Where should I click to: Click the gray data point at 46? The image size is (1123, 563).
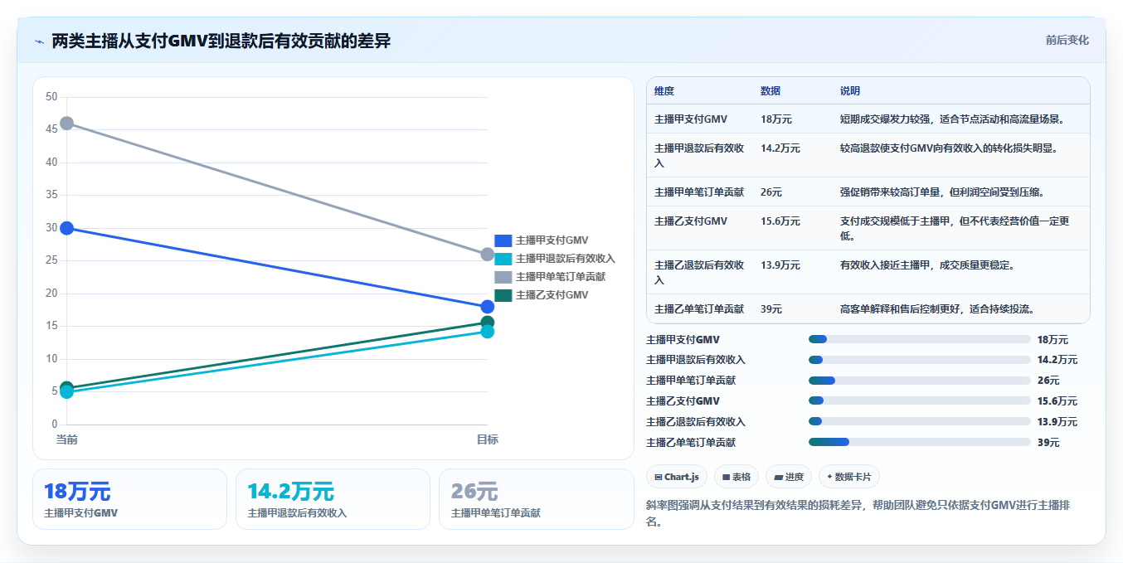67,124
